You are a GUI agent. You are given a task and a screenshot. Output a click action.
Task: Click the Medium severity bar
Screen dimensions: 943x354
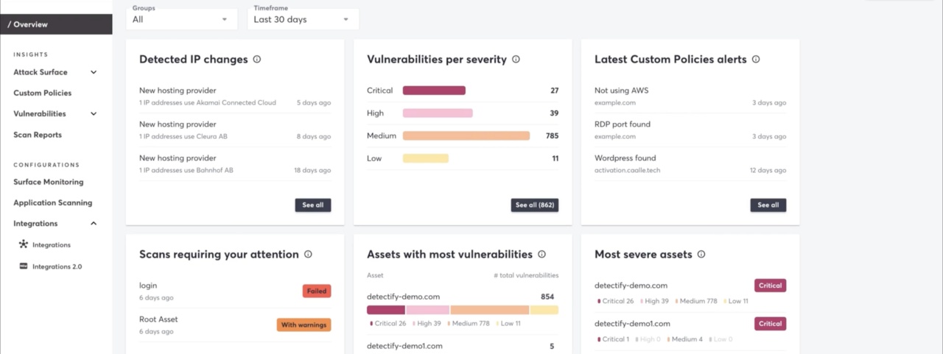pos(466,136)
